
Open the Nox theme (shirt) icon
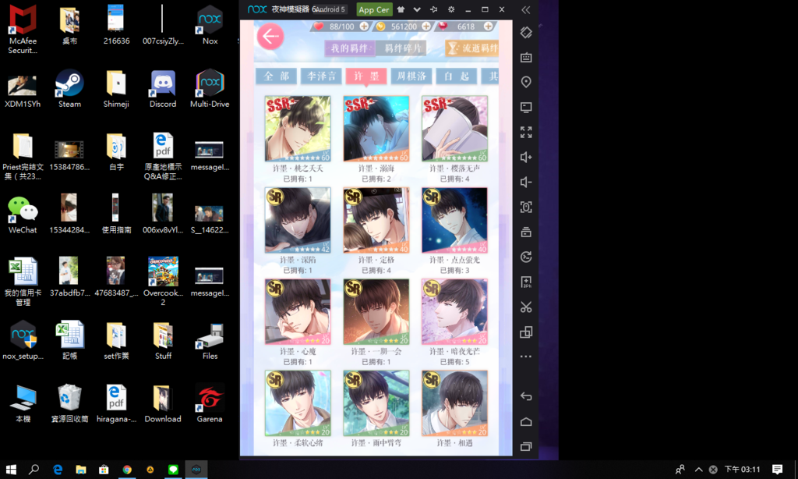pyautogui.click(x=401, y=9)
